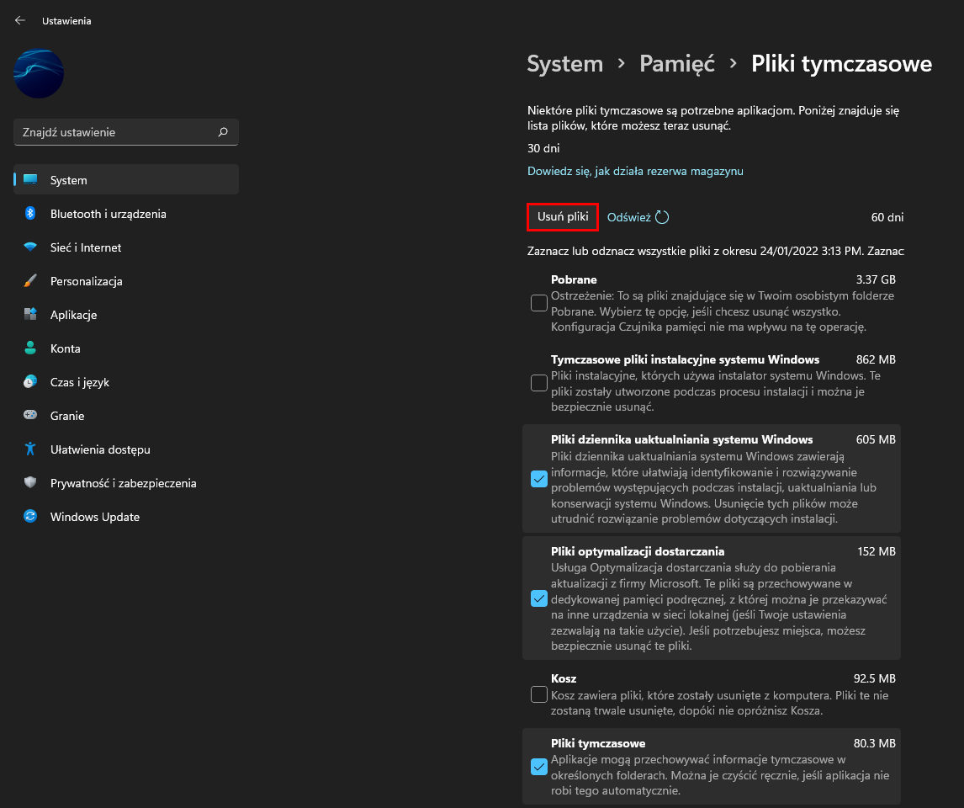Click the search magnifier icon
964x808 pixels.
pyautogui.click(x=223, y=131)
